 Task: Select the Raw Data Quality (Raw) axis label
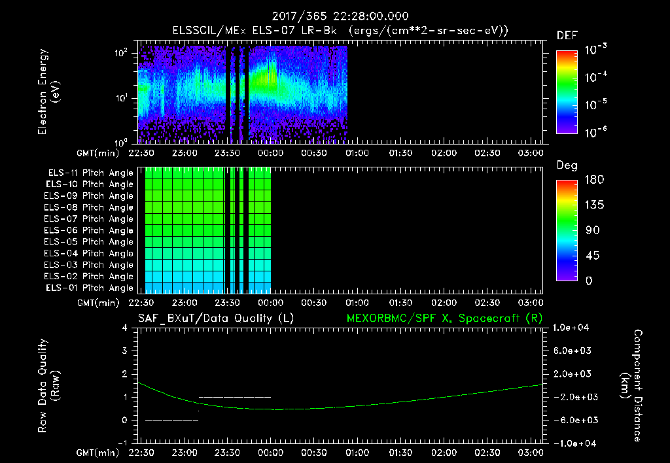coord(48,386)
